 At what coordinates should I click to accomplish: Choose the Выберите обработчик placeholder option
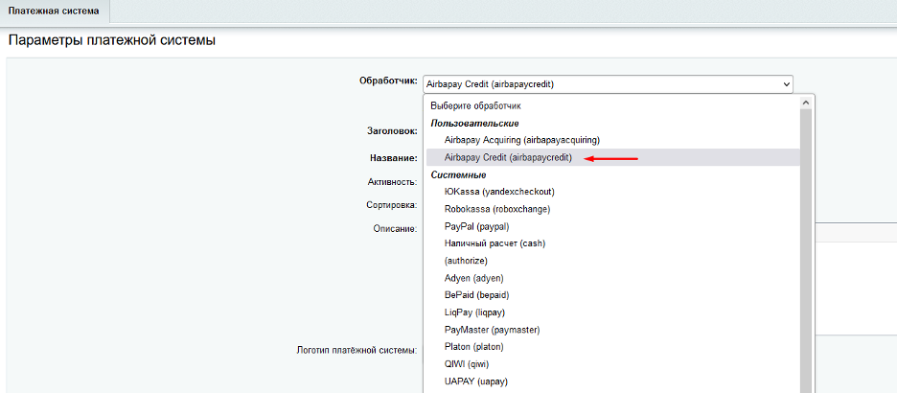tap(612, 105)
